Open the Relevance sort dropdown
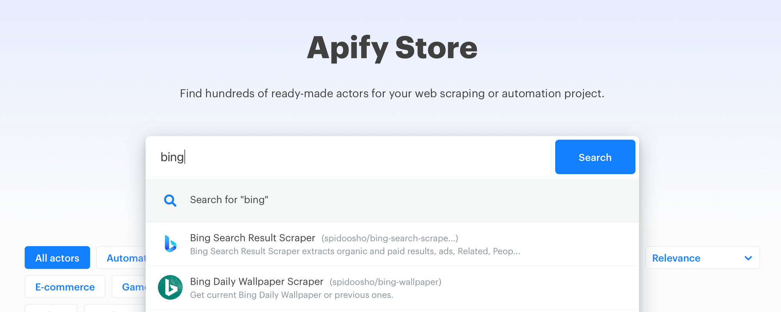Screen dimensions: 781x312 pyautogui.click(x=703, y=258)
